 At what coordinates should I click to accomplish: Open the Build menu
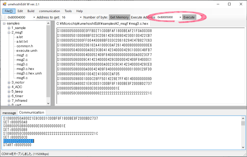(31, 11)
